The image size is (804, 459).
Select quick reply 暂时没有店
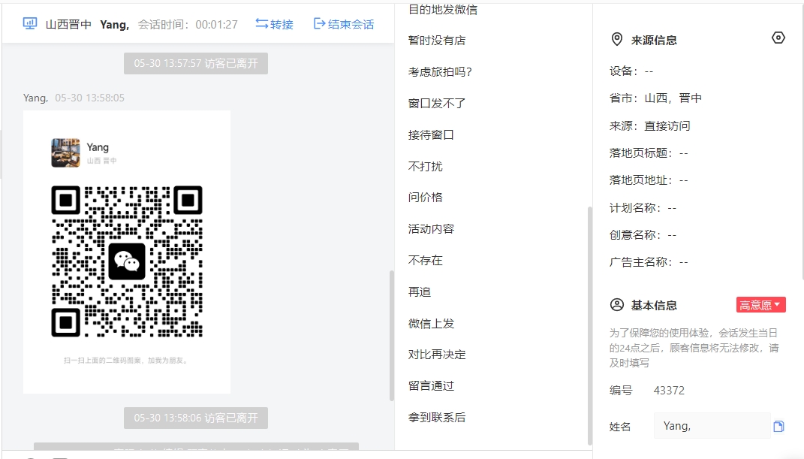[437, 40]
